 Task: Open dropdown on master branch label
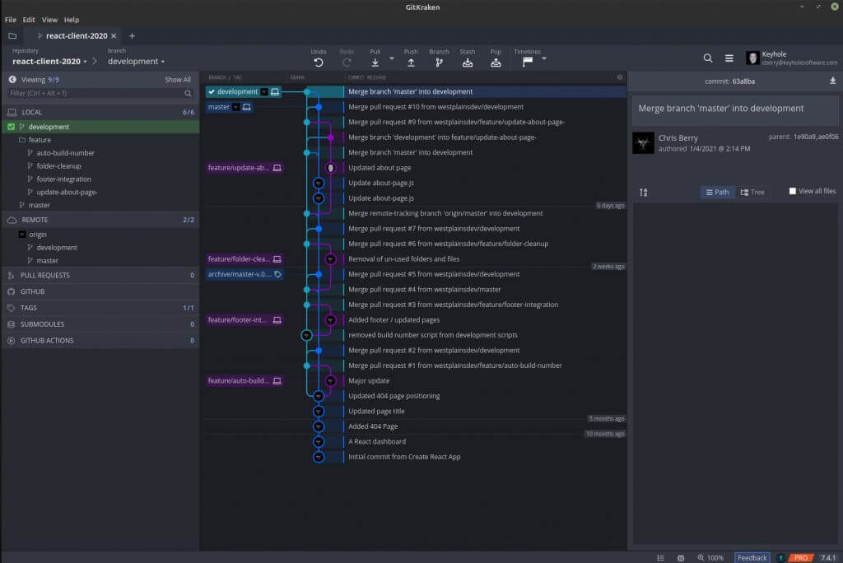[235, 107]
